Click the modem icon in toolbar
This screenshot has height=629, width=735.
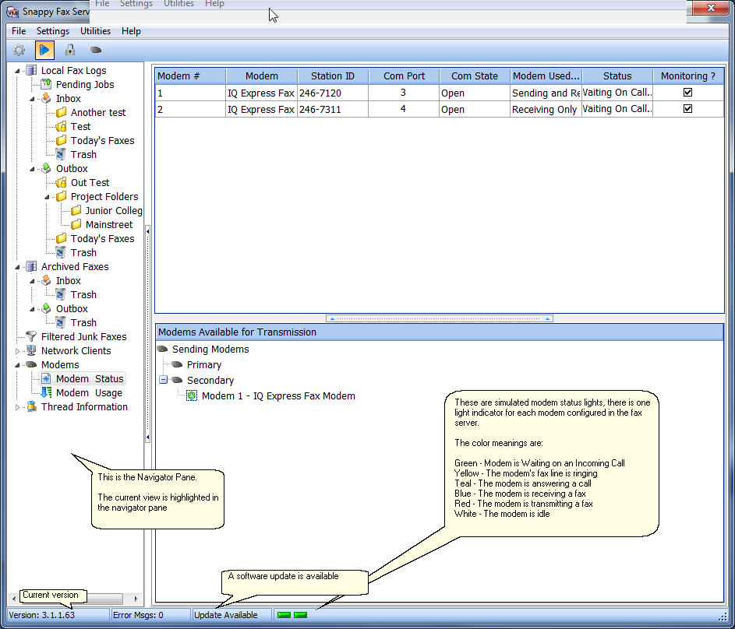(96, 50)
